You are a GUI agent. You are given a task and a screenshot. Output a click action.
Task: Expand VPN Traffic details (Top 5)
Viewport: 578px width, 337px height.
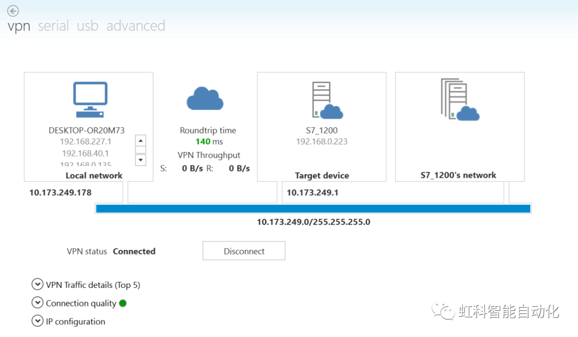click(37, 285)
